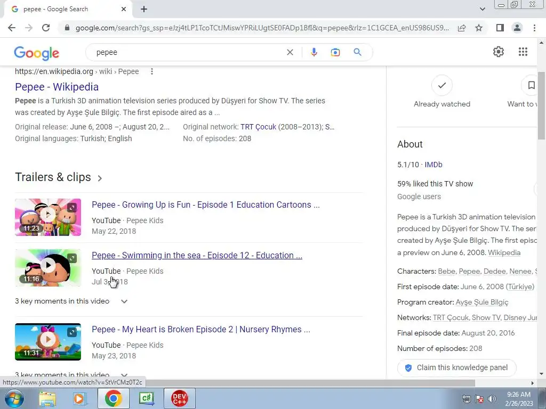This screenshot has width=546, height=409.
Task: Submit search with magnifier icon
Action: [x=357, y=52]
